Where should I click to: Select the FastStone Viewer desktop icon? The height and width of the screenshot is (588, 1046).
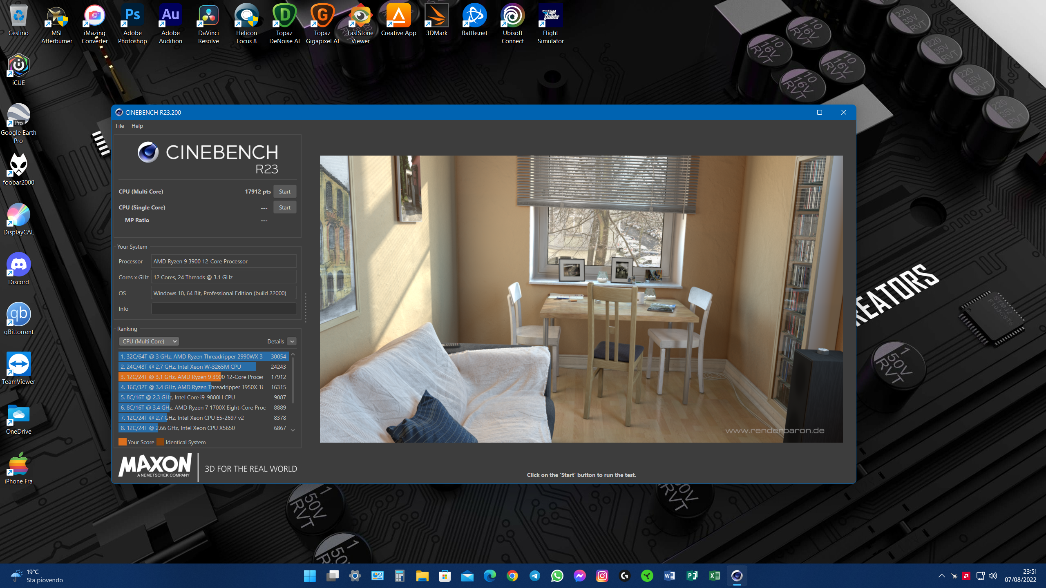pyautogui.click(x=360, y=24)
